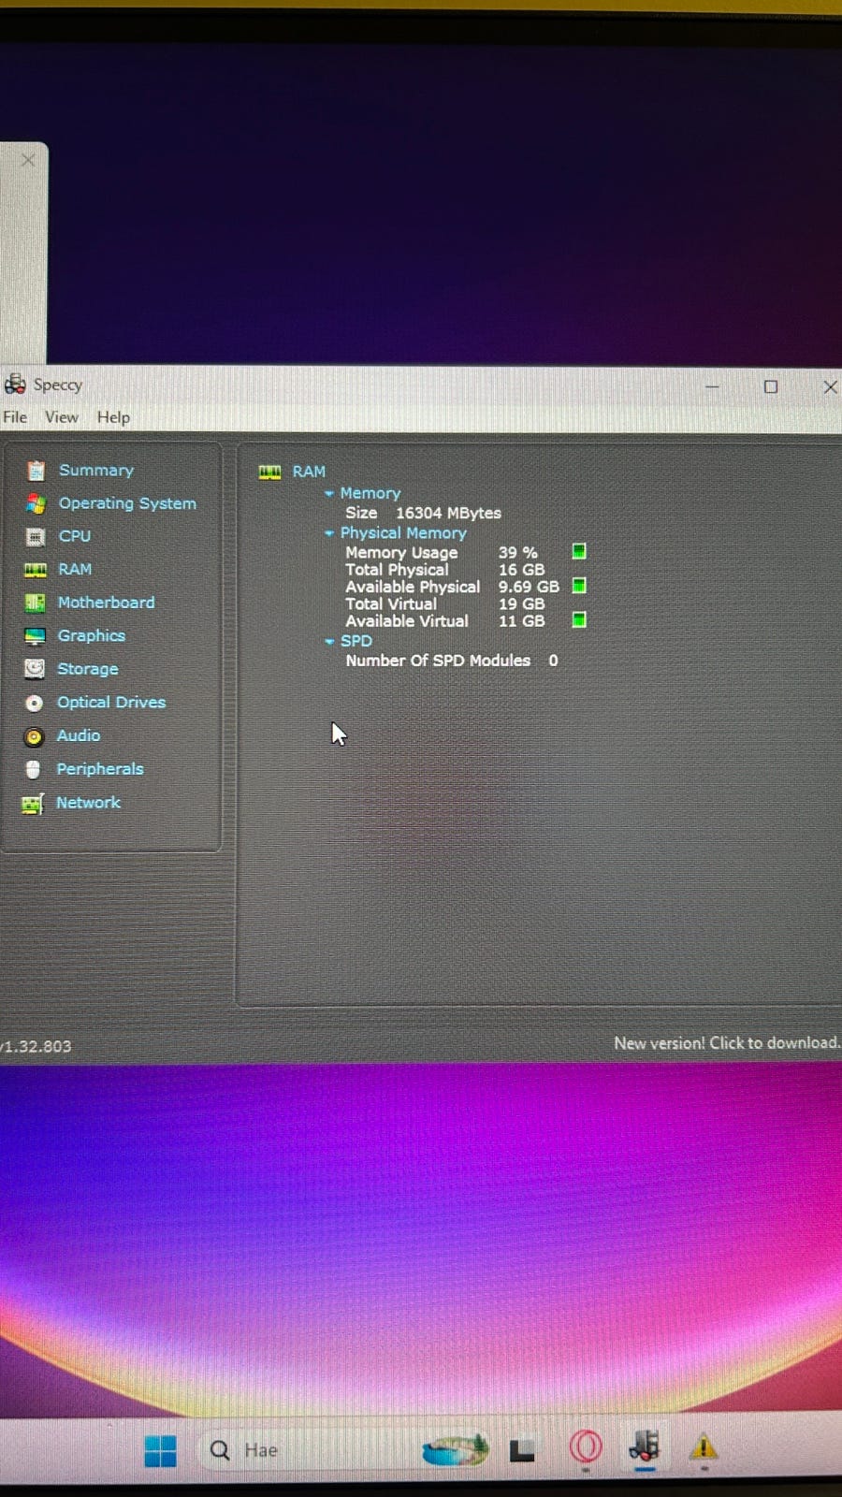842x1497 pixels.
Task: Show Peripherals information
Action: pos(99,768)
